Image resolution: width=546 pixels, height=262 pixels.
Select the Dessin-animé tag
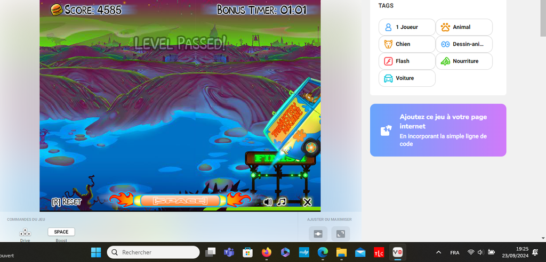(x=464, y=44)
